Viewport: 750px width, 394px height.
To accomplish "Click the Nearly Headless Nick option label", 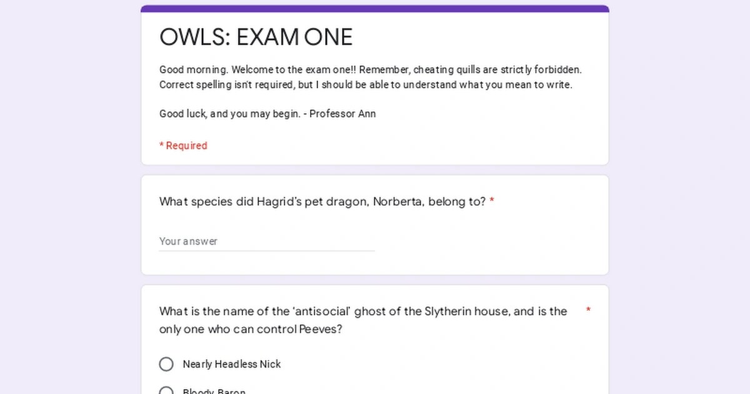I will (x=232, y=364).
